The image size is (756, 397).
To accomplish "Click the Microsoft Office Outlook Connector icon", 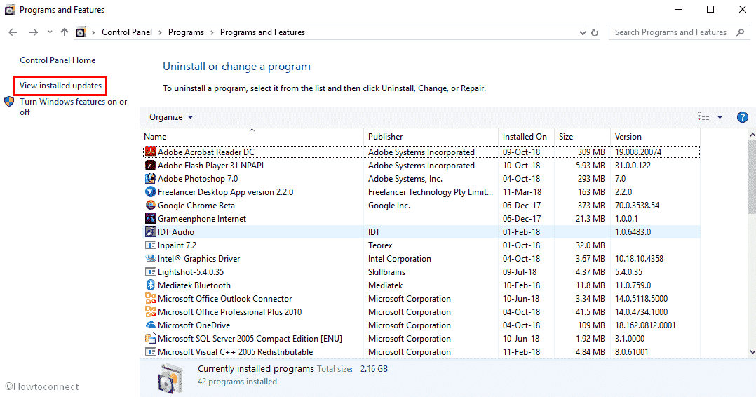I will click(150, 299).
